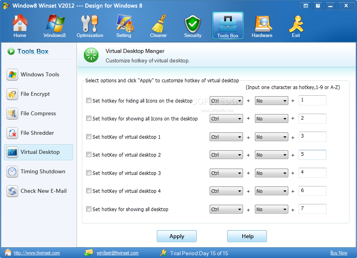This screenshot has height=258, width=357.
Task: Click the Exit running-man icon
Action: 296,24
